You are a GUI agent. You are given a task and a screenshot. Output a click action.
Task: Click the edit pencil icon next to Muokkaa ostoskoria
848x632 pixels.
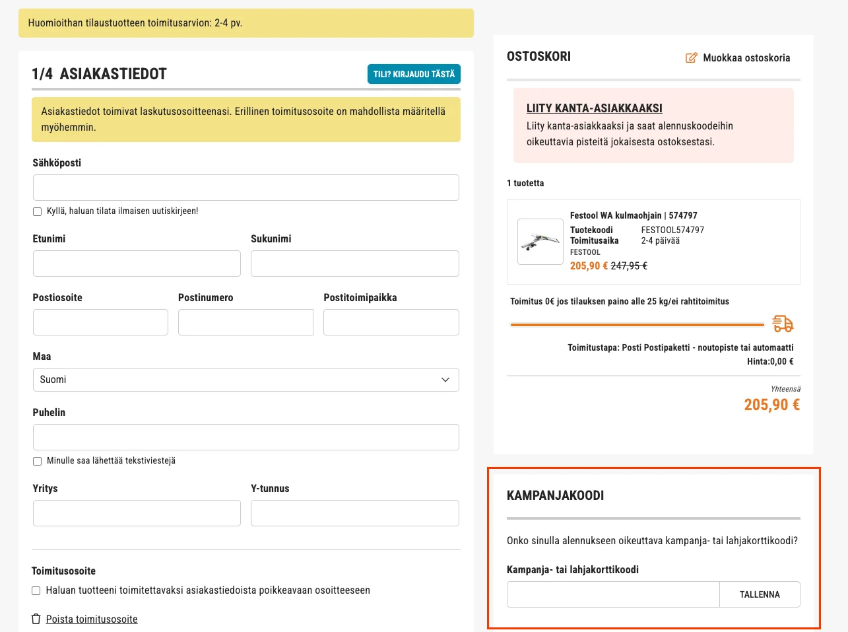(691, 57)
